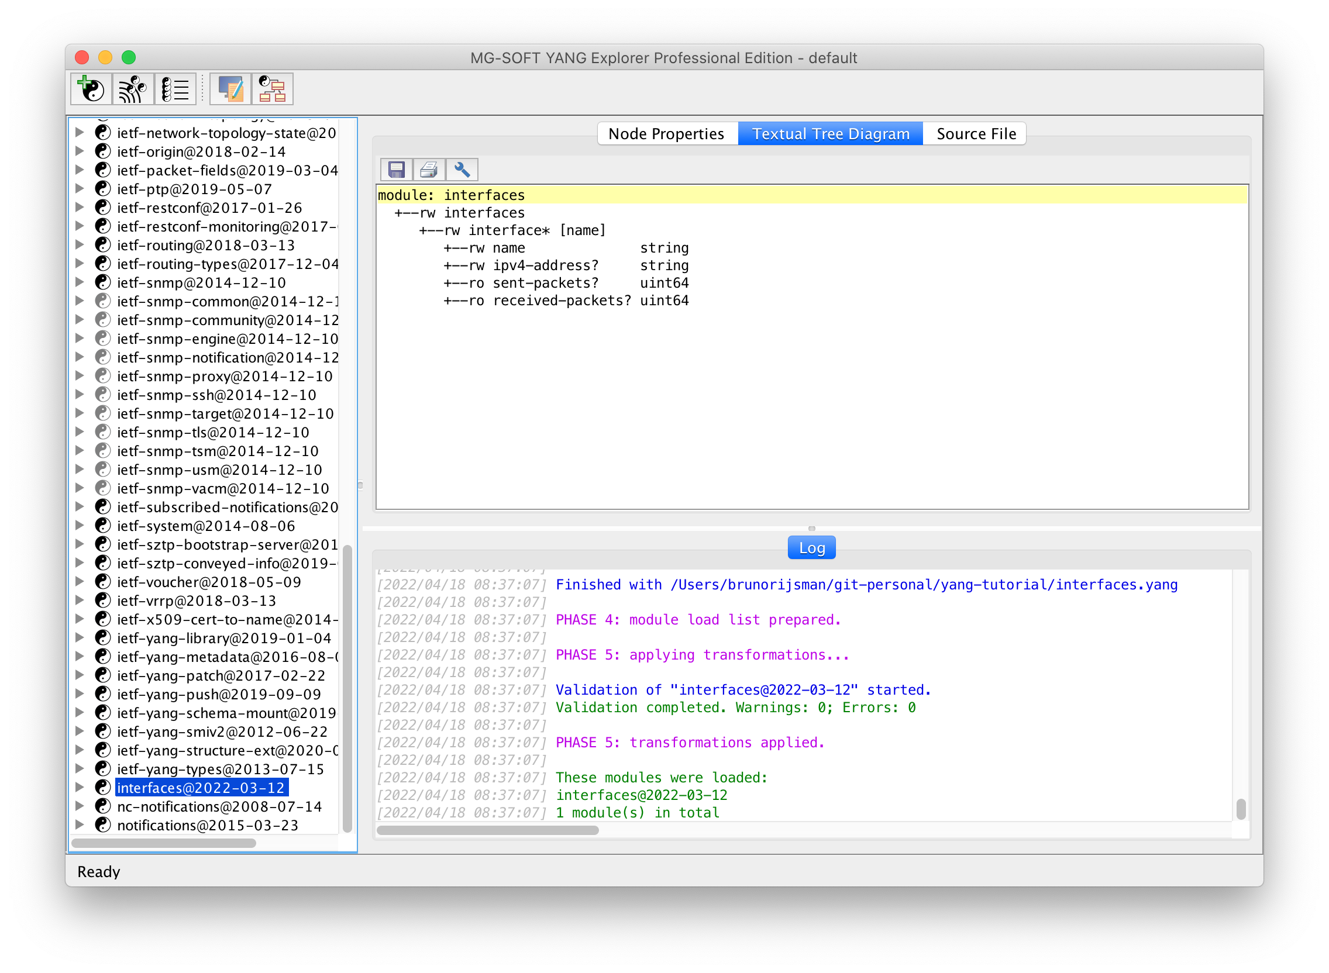Click yin-yang icon beside ietf-system@2014-08-06
The image size is (1329, 973).
tap(102, 526)
